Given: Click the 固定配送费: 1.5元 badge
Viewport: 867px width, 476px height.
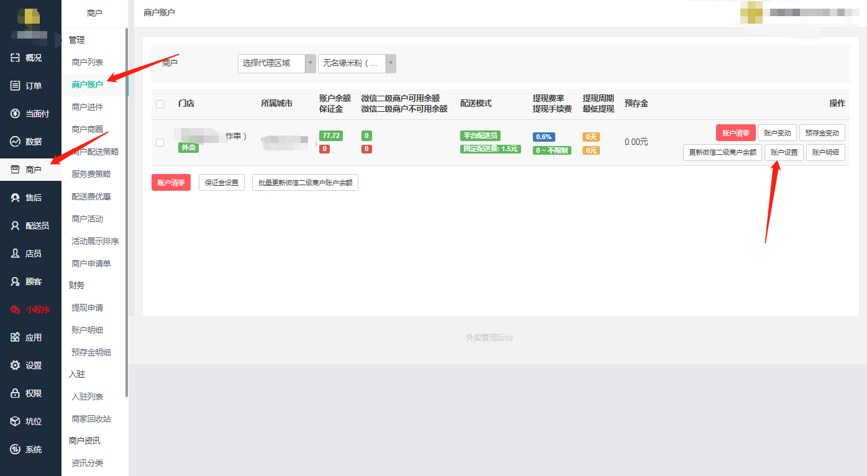Looking at the screenshot, I should click(491, 149).
